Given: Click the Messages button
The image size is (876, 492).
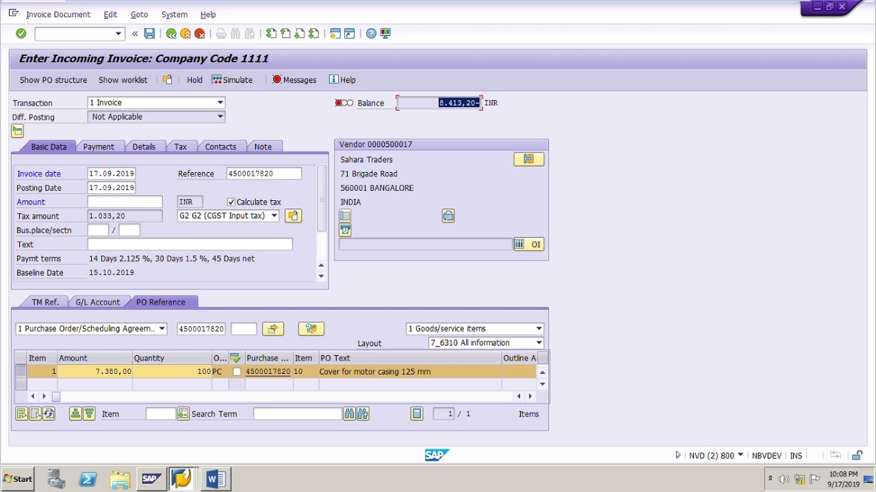Looking at the screenshot, I should [294, 80].
